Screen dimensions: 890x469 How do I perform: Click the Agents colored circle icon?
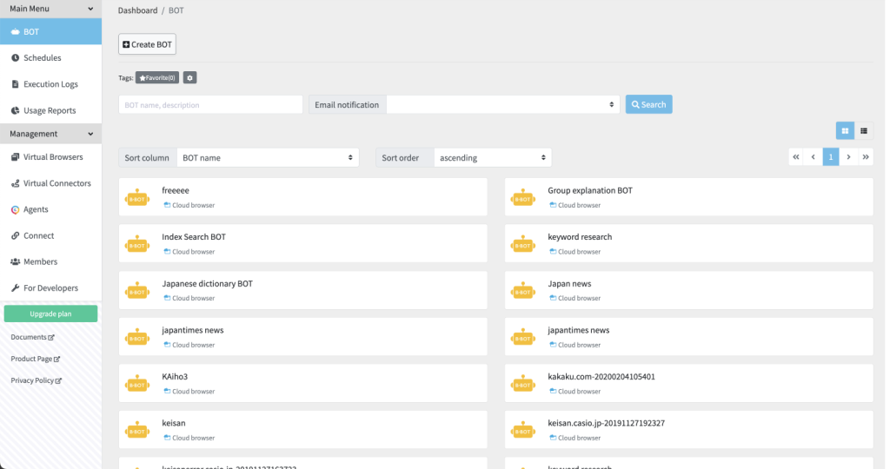click(x=16, y=210)
